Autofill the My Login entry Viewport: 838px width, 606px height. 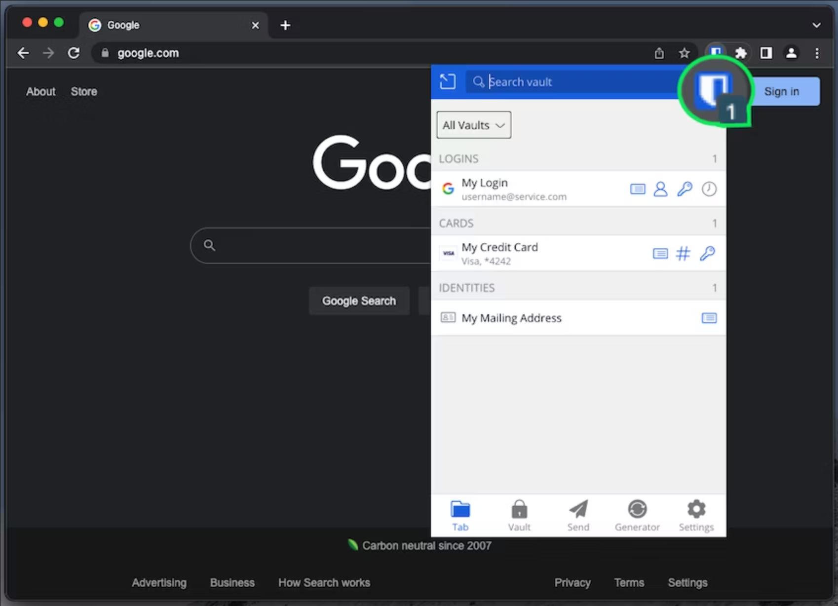tap(638, 189)
